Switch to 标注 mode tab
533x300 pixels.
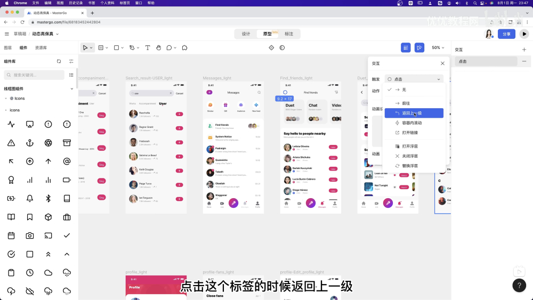289,34
